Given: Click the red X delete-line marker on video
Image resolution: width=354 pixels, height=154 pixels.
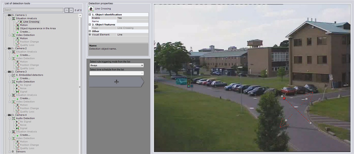Looking at the screenshot, I should pyautogui.click(x=284, y=98).
